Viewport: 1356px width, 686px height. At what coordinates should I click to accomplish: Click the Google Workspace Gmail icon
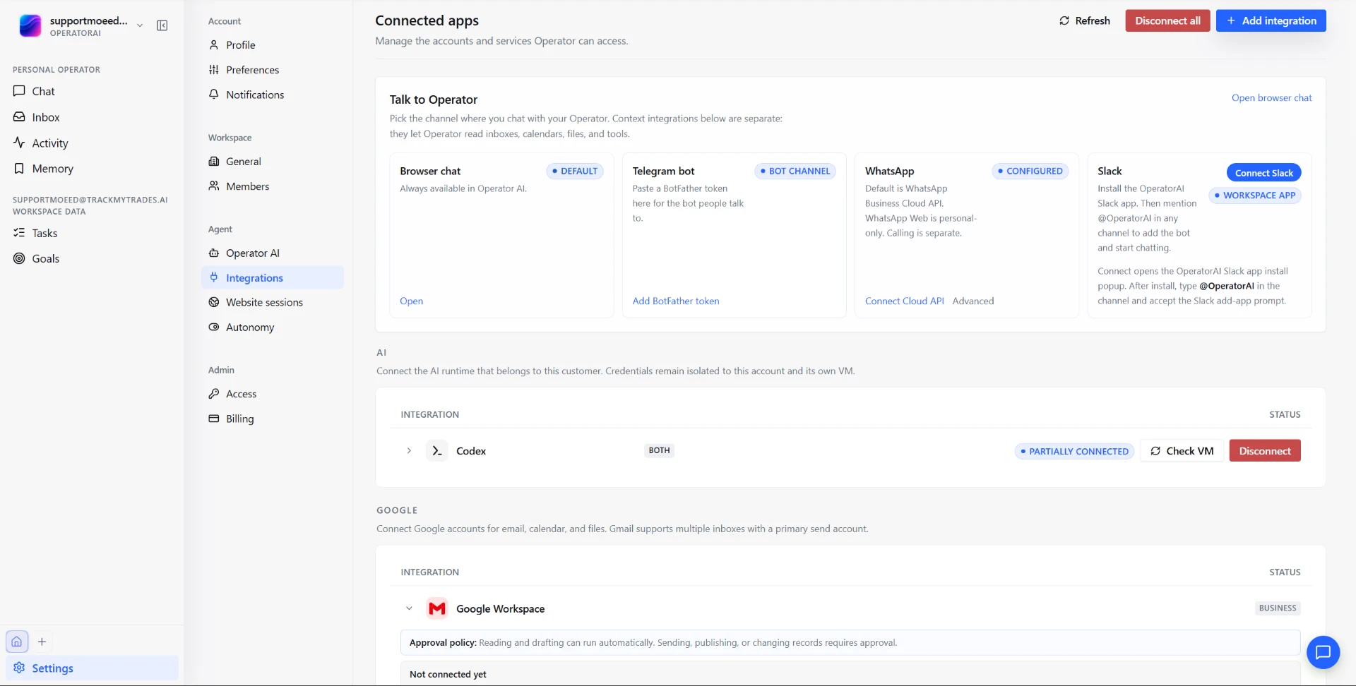pos(437,608)
